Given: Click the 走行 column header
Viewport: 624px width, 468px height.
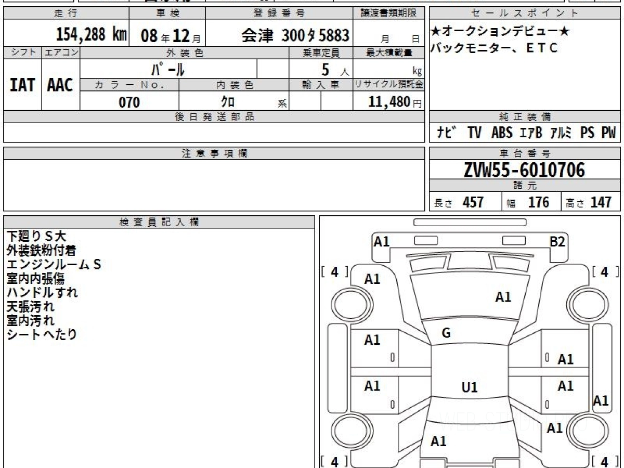Looking at the screenshot, I should (66, 14).
